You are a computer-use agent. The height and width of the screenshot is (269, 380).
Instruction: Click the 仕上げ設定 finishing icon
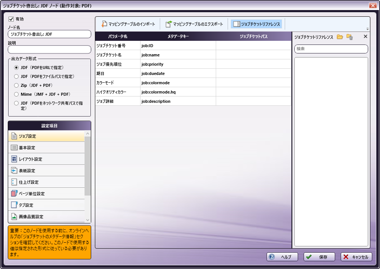[x=14, y=182]
